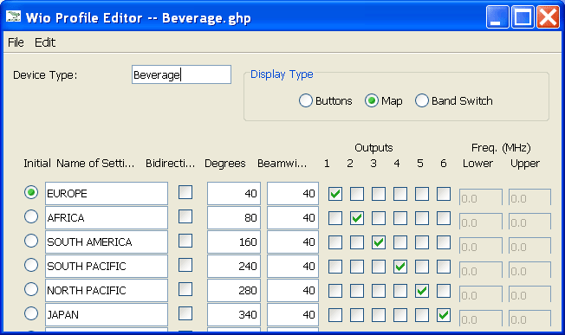Click the NORTH PACIFIC Beamwidth field
Viewport: 565px width, 335px height.
(x=293, y=290)
